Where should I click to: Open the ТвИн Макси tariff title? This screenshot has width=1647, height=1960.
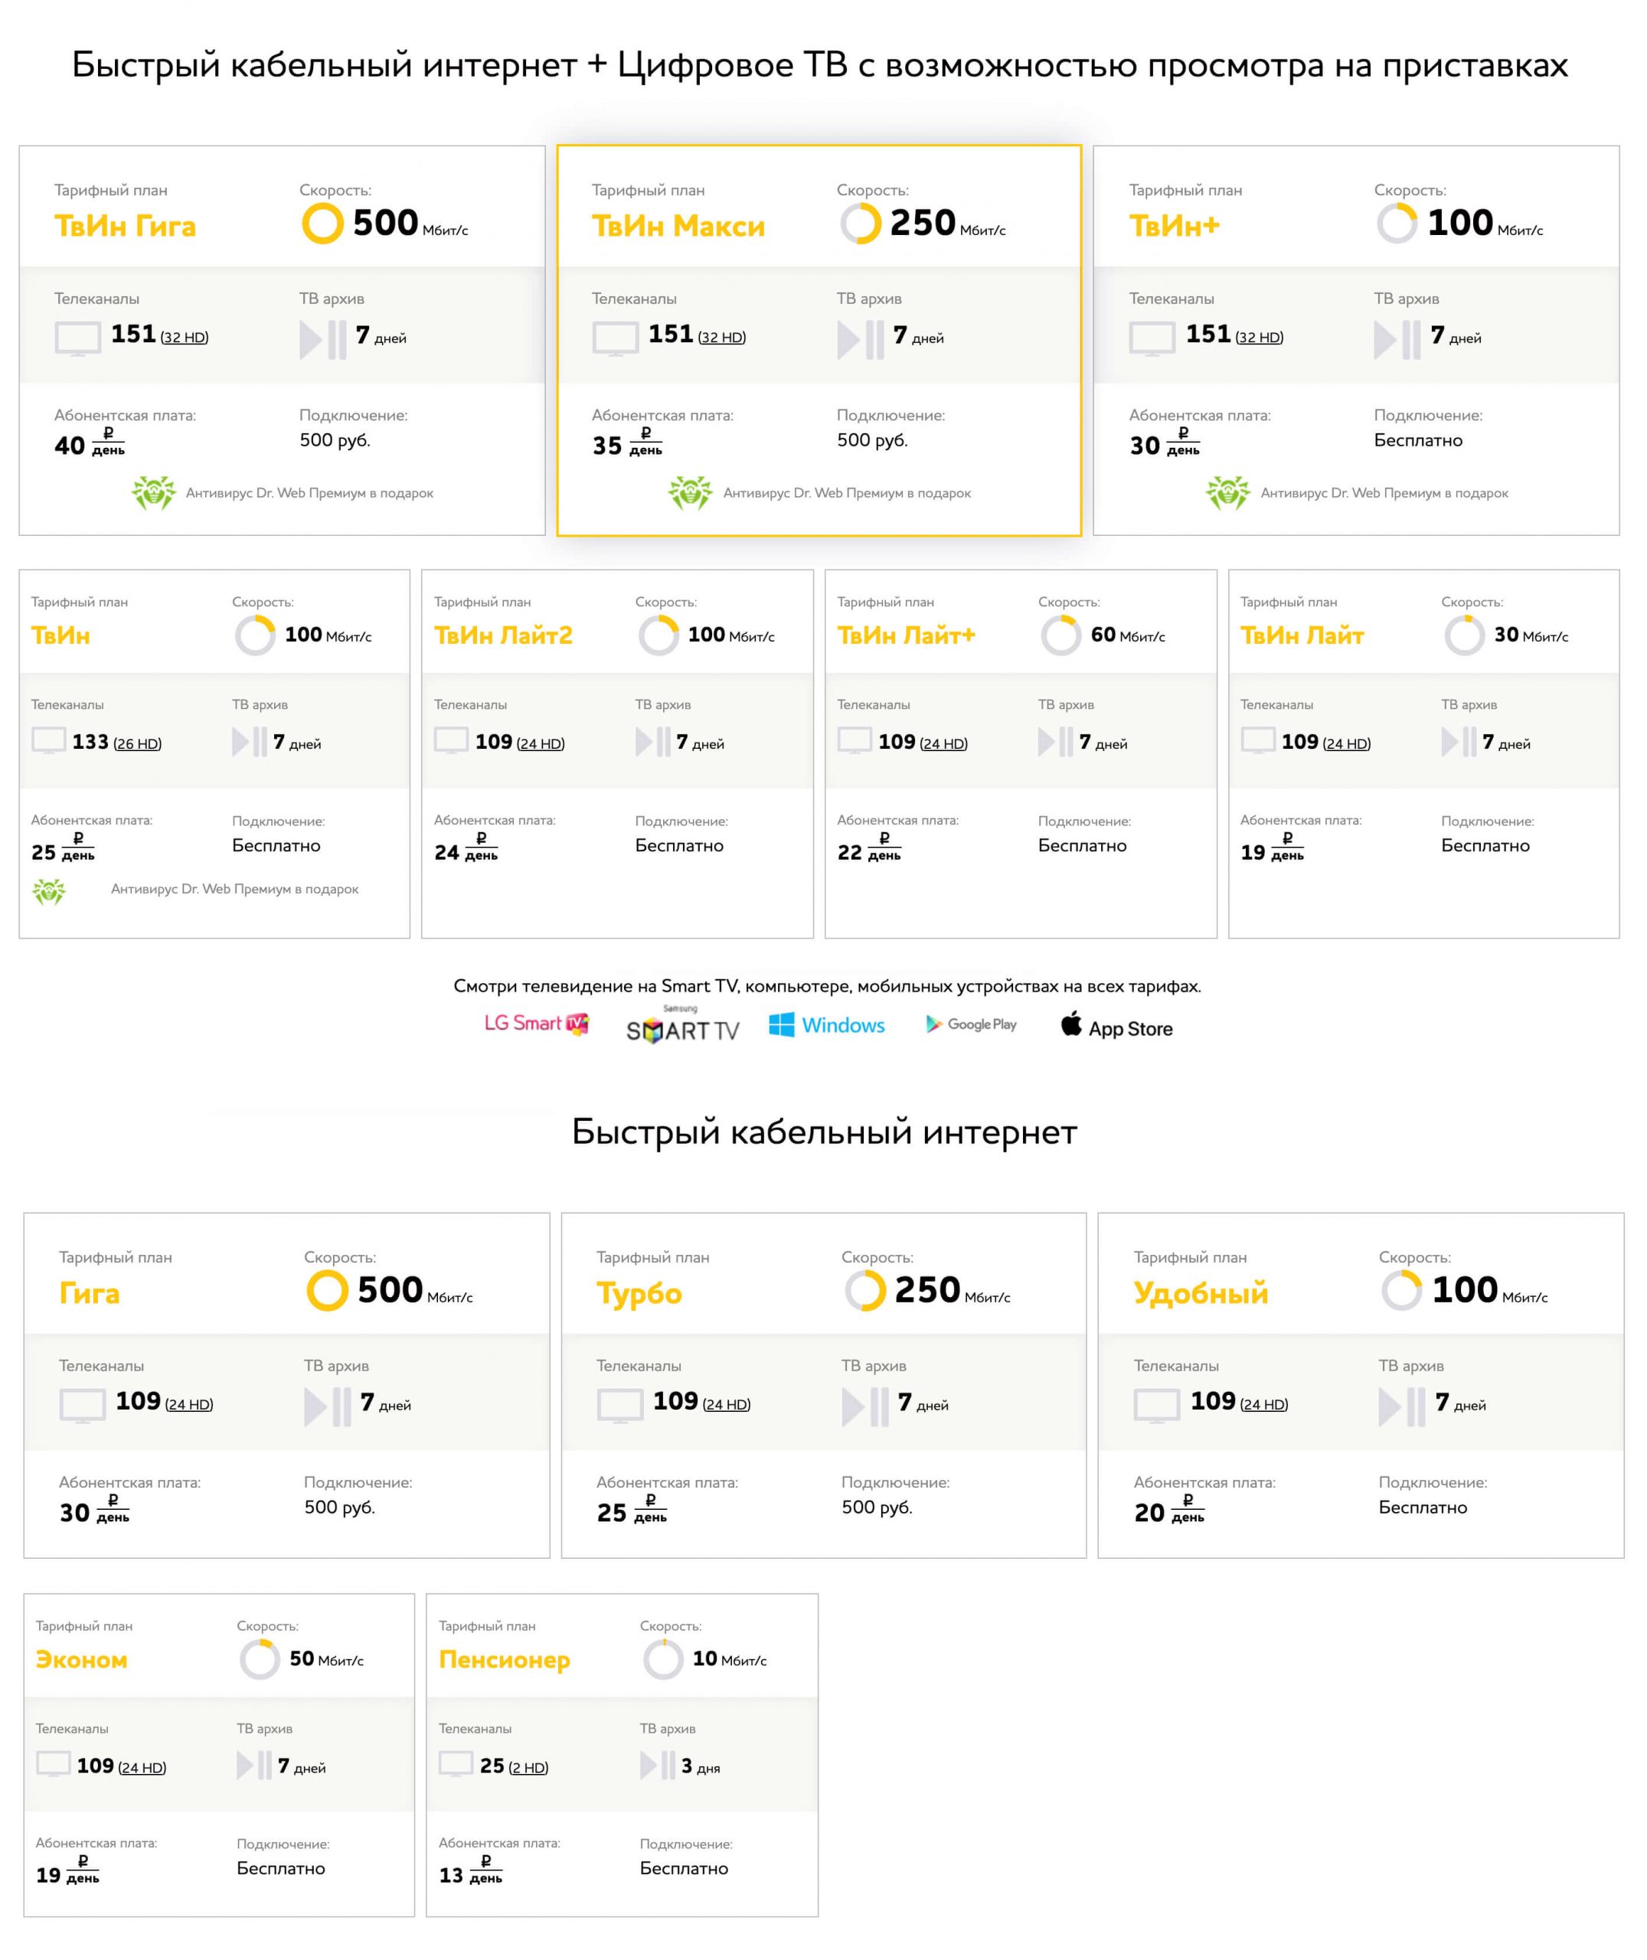(x=678, y=226)
